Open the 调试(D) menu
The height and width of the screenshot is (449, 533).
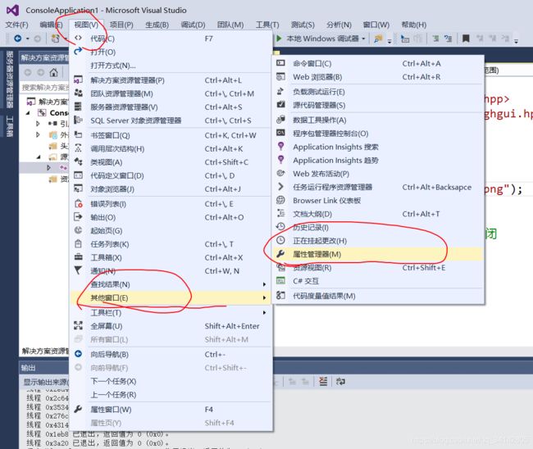coord(193,25)
